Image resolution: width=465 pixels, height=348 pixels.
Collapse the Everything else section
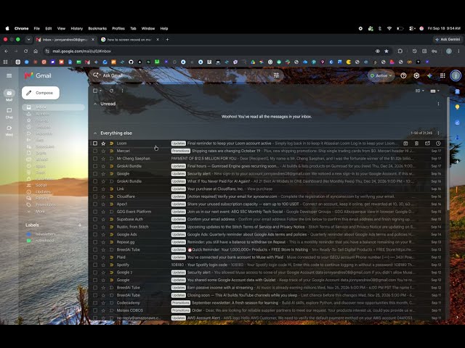pos(95,133)
